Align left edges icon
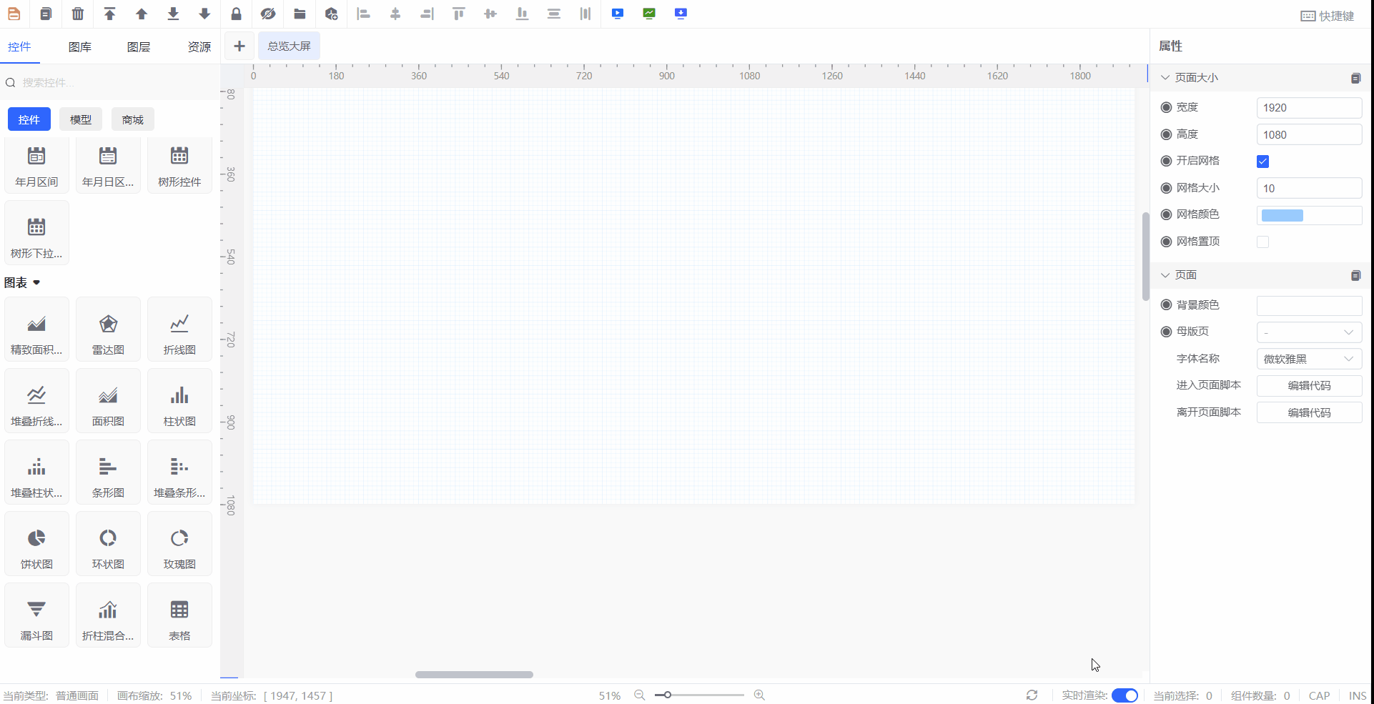This screenshot has width=1374, height=704. [363, 14]
